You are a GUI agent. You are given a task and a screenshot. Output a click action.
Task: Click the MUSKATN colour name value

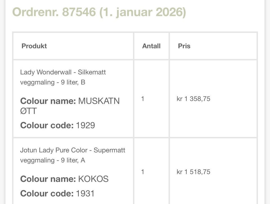99,101
